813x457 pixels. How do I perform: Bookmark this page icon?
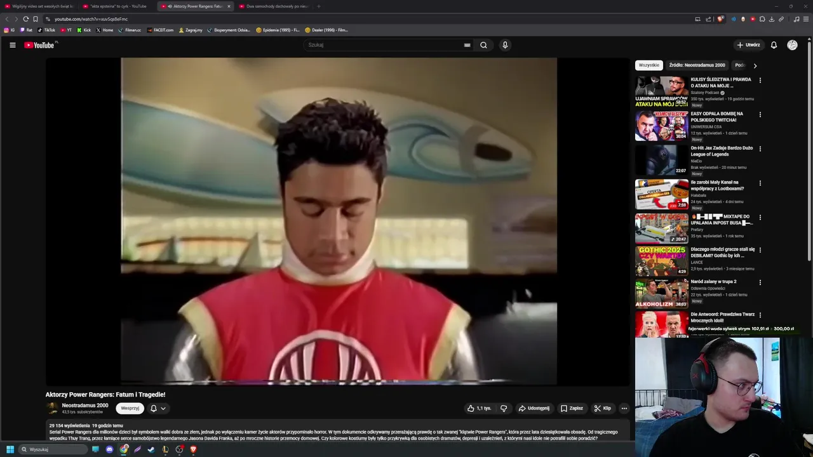click(x=35, y=19)
